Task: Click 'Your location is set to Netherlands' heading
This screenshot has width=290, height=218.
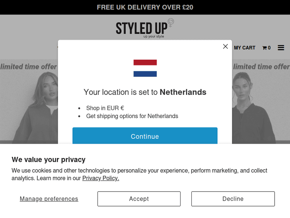Action: [x=145, y=92]
